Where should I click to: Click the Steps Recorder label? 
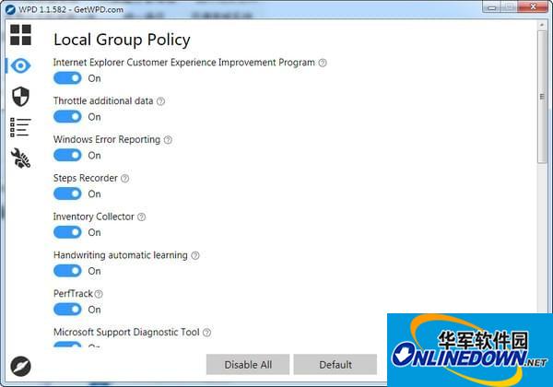(86, 178)
